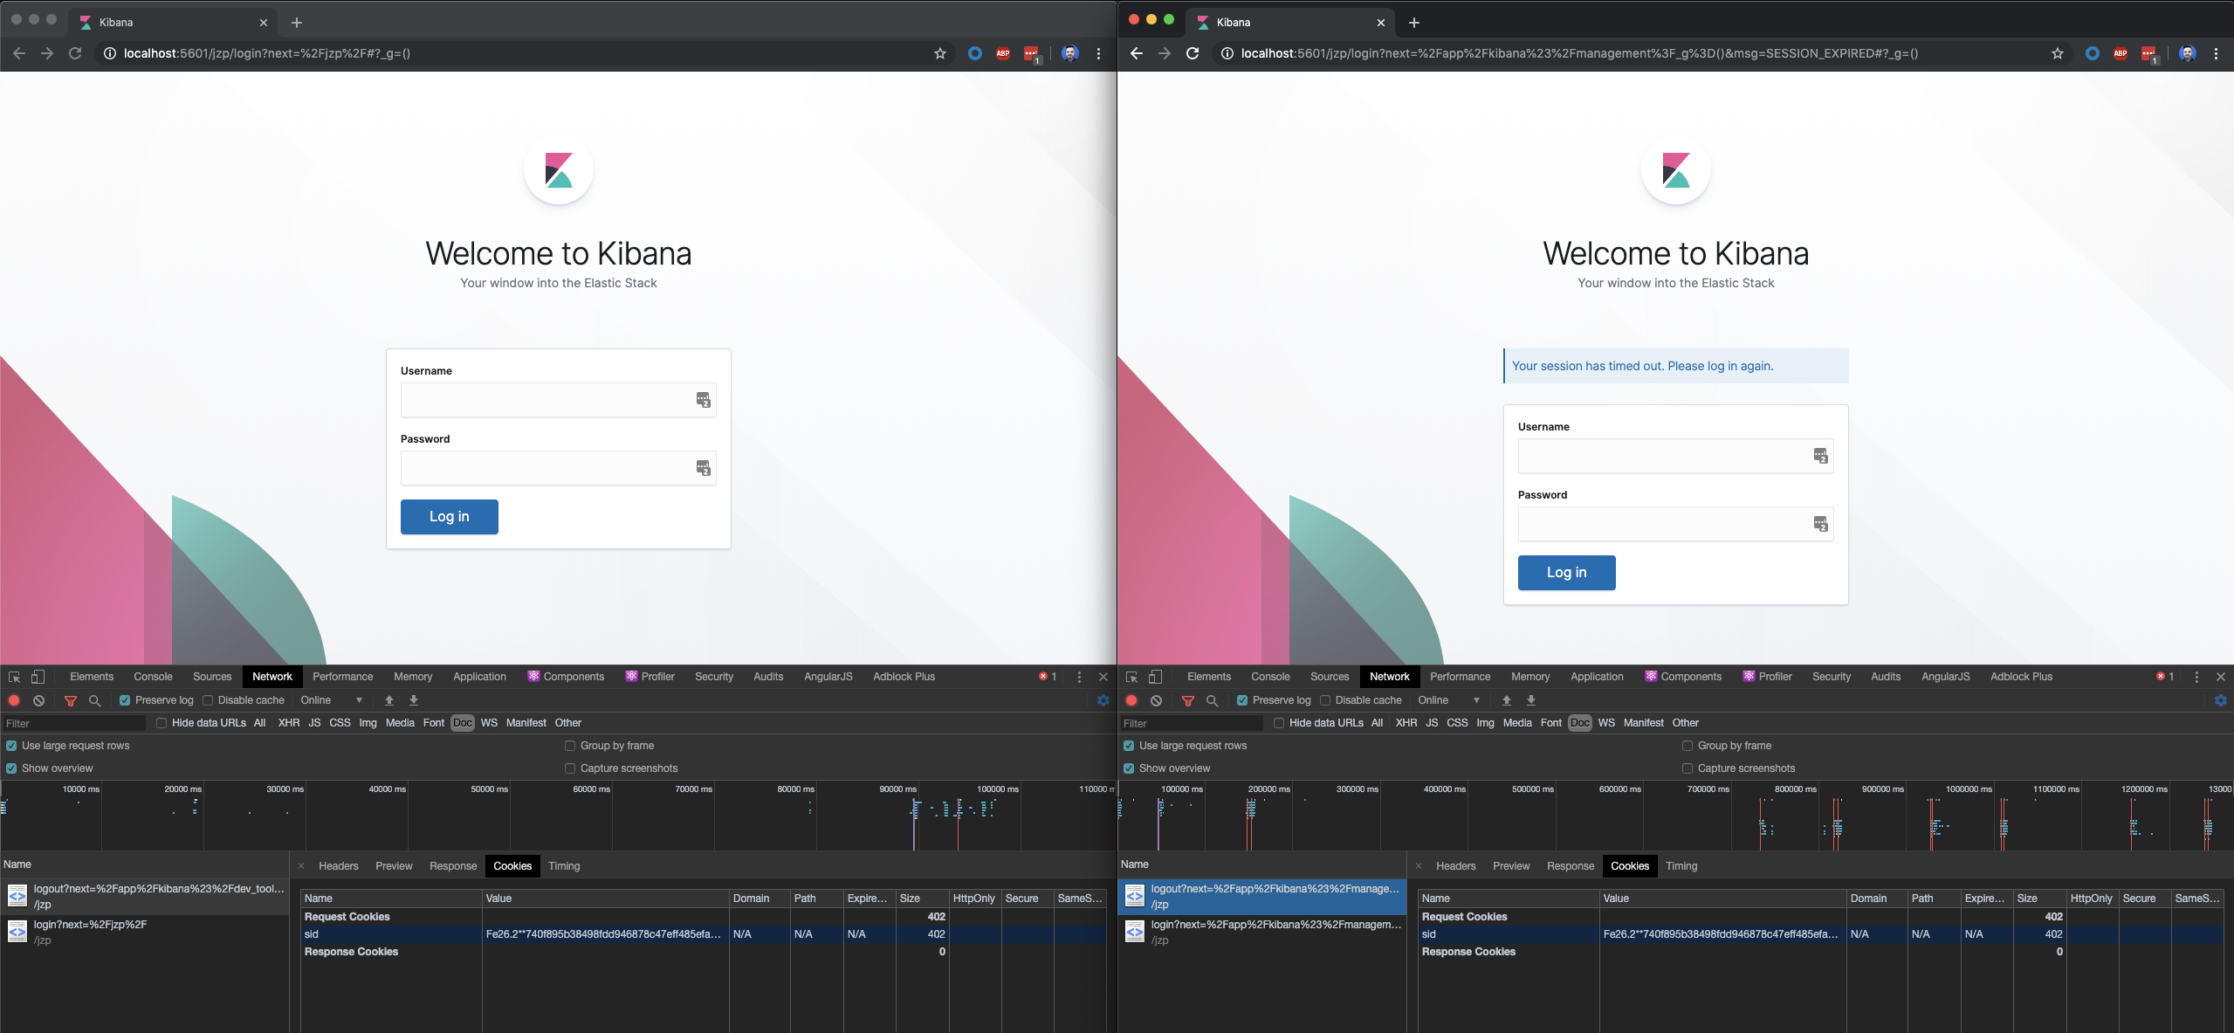This screenshot has height=1033, width=2234.
Task: Open the Timing tab for the selected request
Action: click(x=564, y=865)
